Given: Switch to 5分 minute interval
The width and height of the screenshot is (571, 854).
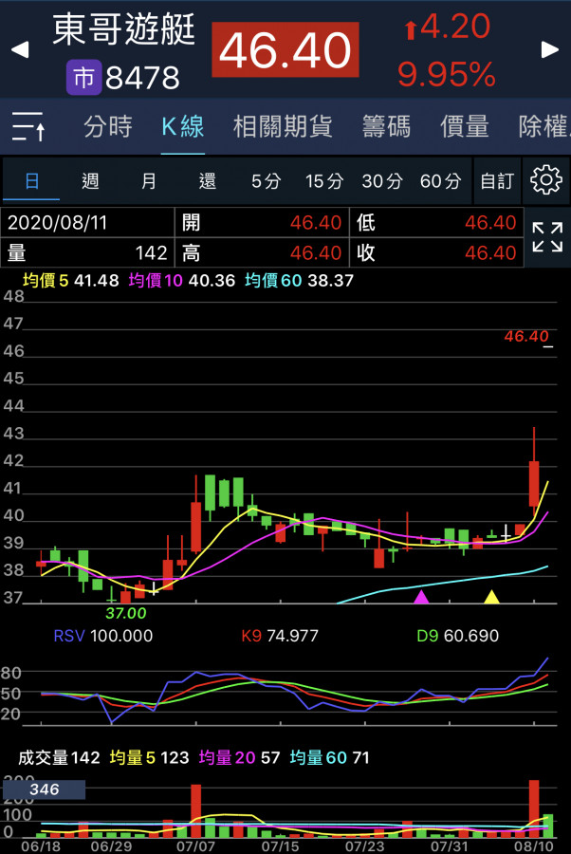Looking at the screenshot, I should [x=266, y=180].
